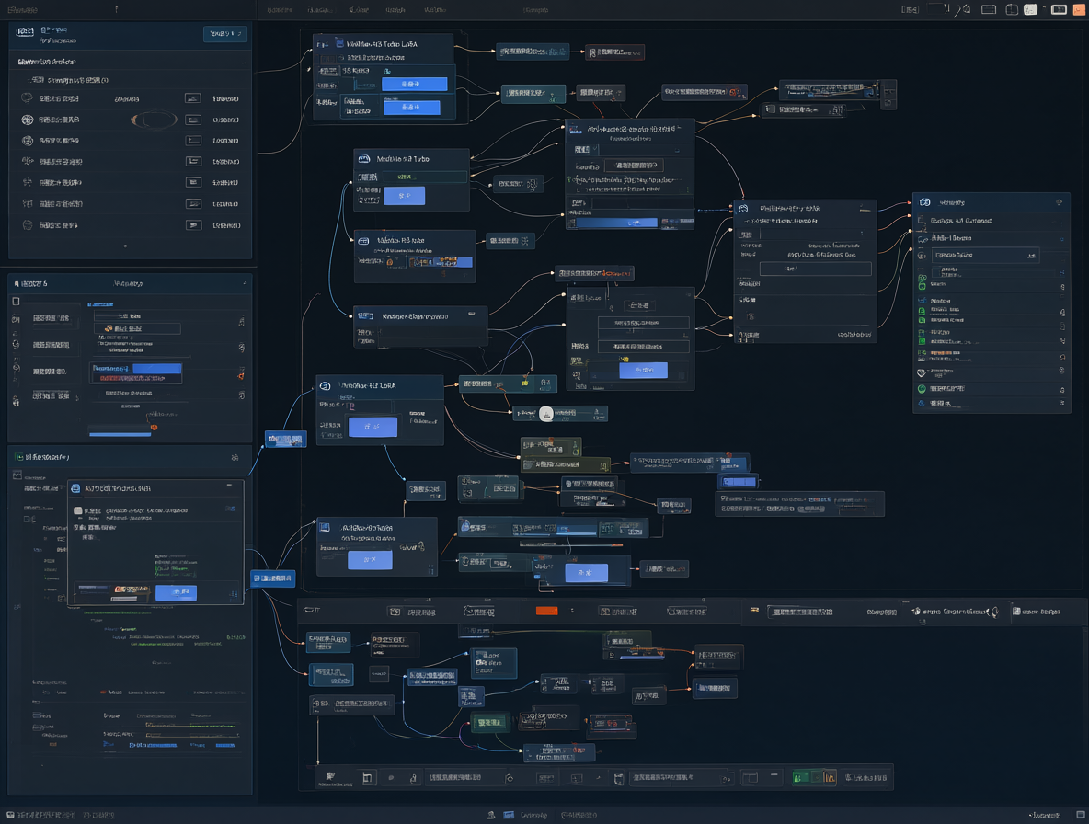Tick the checkbox at the second left panel's top
Image resolution: width=1089 pixels, height=824 pixels.
16,302
